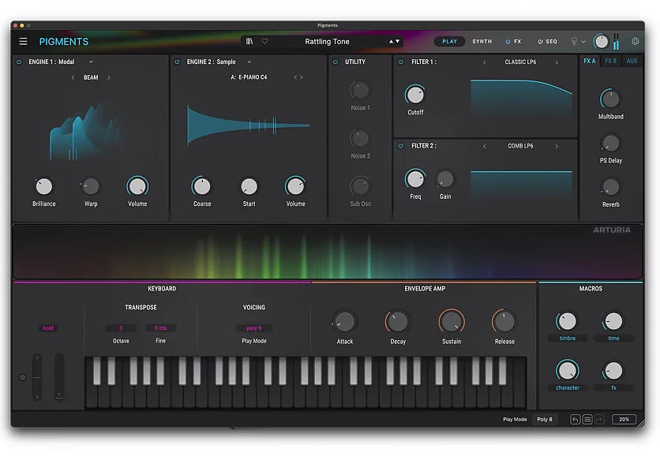Click the MIDI learn lightbulb icon
The height and width of the screenshot is (460, 660).
(x=573, y=41)
